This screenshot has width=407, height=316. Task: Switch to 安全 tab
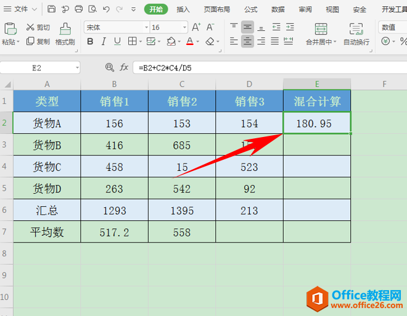pyautogui.click(x=360, y=10)
